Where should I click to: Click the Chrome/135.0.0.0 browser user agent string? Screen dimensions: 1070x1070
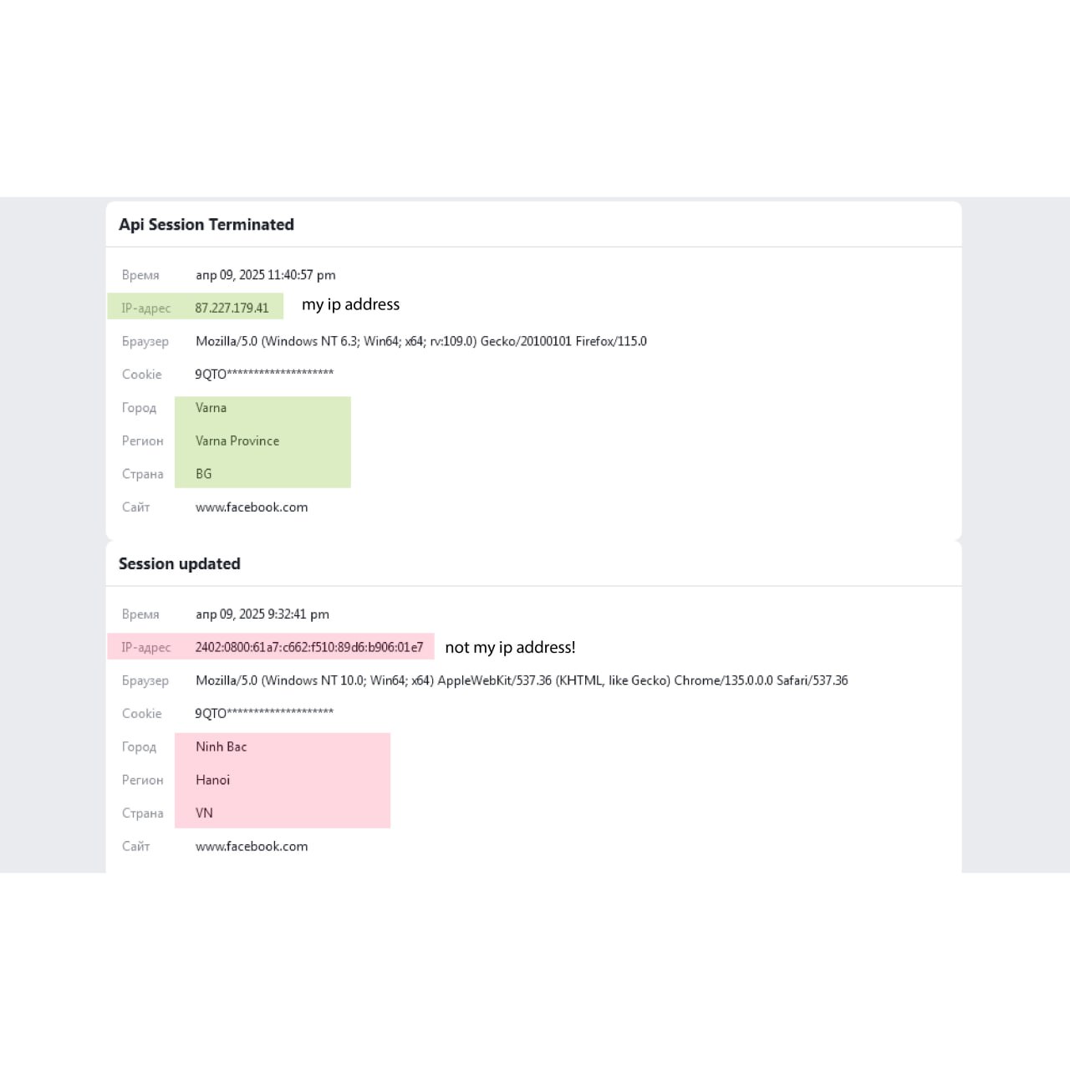tap(522, 680)
